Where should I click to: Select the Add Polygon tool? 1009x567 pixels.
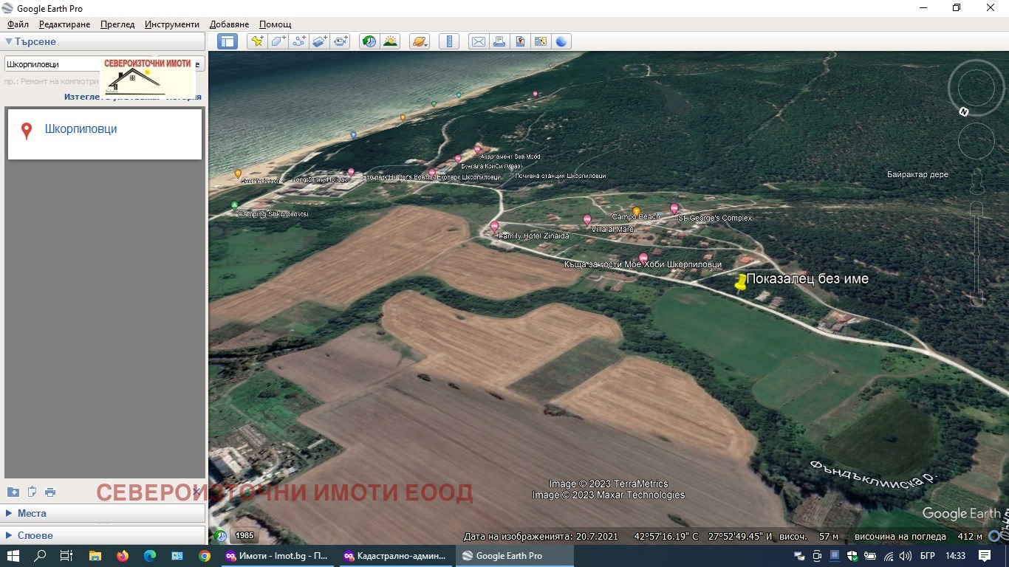pyautogui.click(x=278, y=41)
